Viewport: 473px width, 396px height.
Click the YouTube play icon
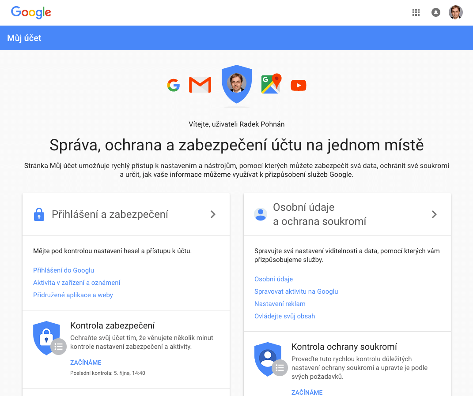point(299,85)
